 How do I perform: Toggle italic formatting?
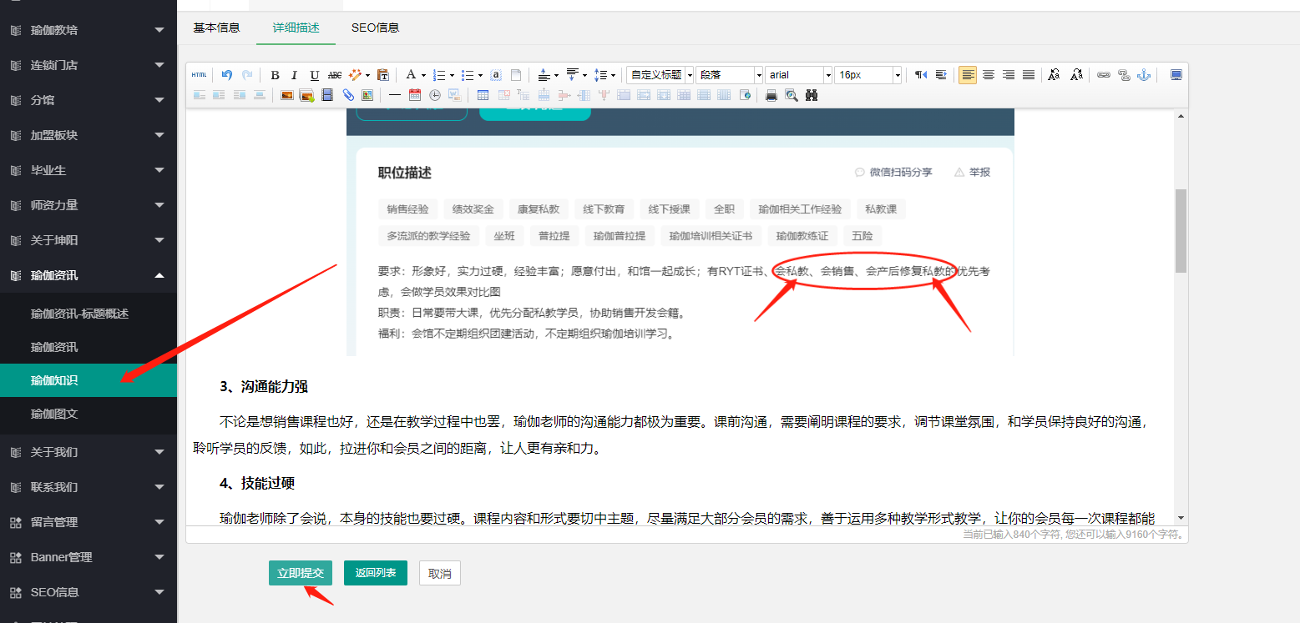click(x=294, y=75)
